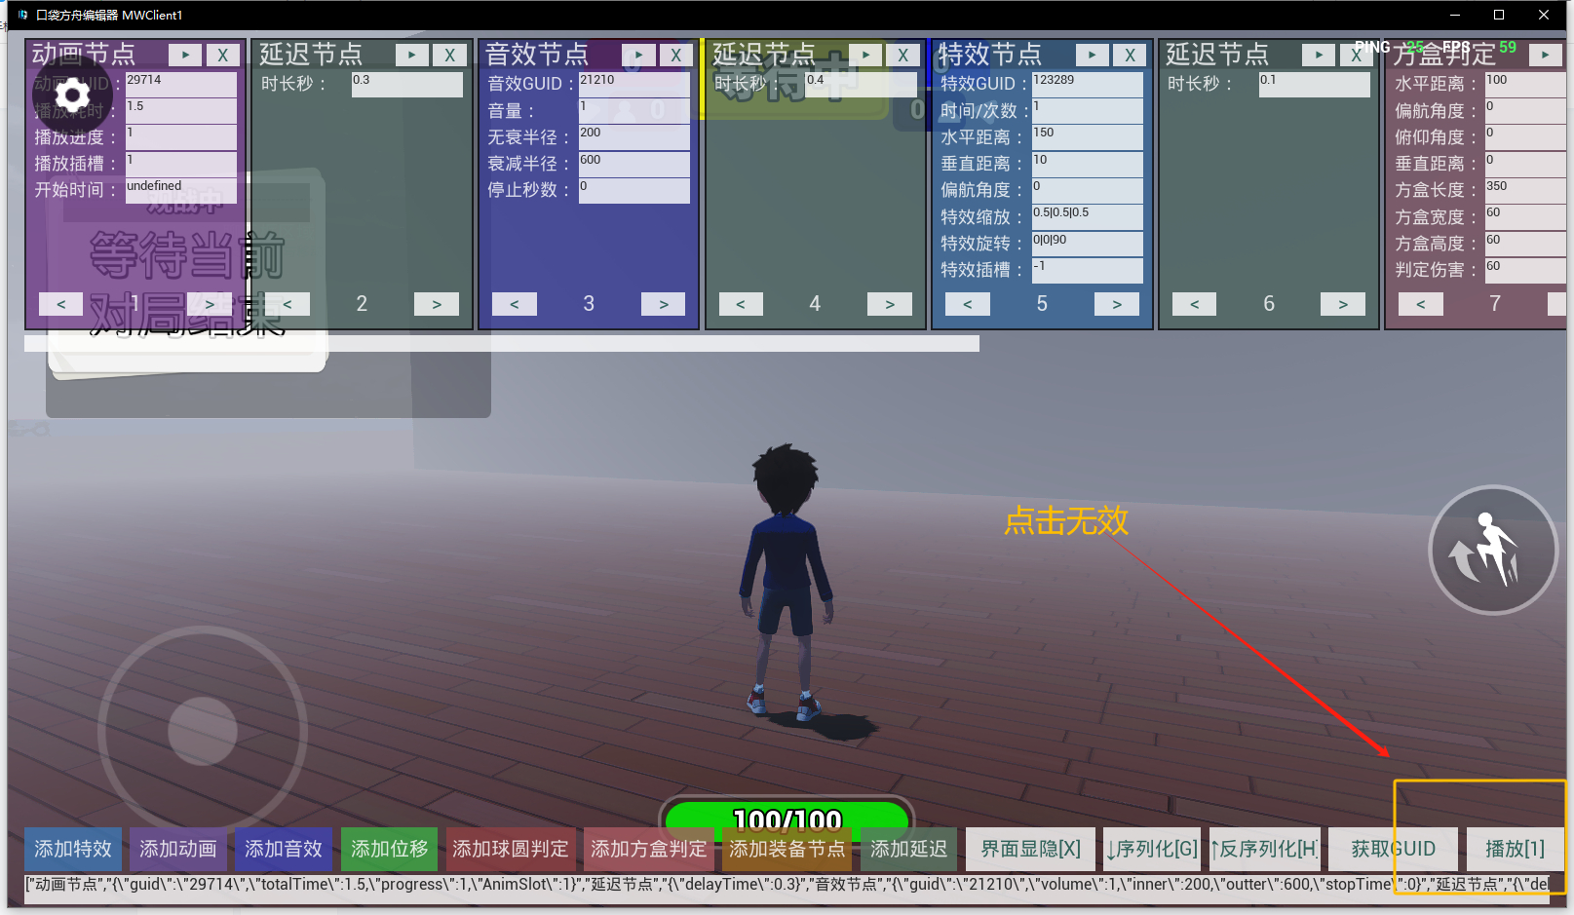Viewport: 1574px width, 915px height.
Task: Move node 6 left
Action: coord(1194,304)
